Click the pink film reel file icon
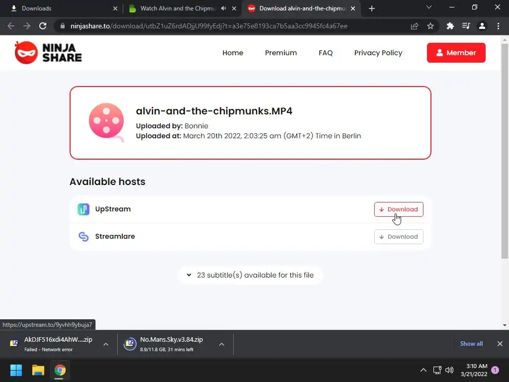 coord(106,122)
